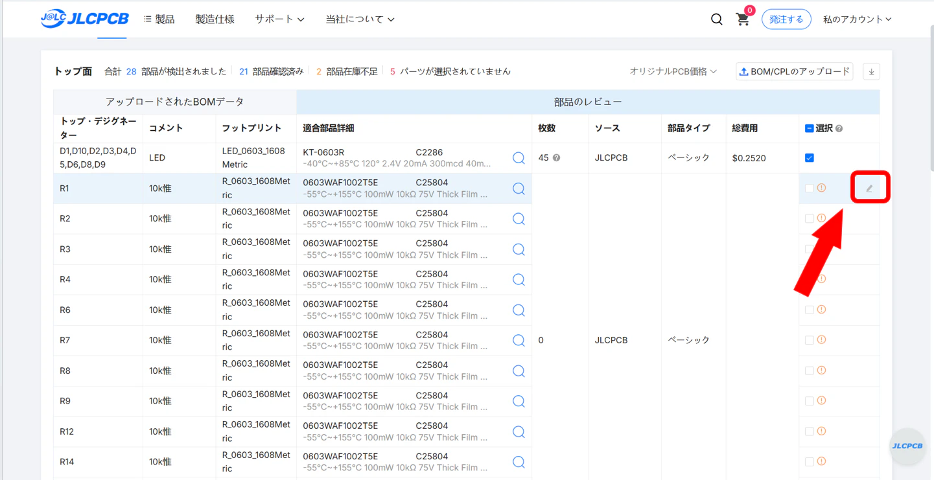Click the warning icon in row R1
Screen dimensions: 934x480
pyautogui.click(x=821, y=188)
